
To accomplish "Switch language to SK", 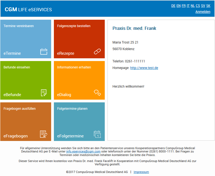I will (x=208, y=6).
